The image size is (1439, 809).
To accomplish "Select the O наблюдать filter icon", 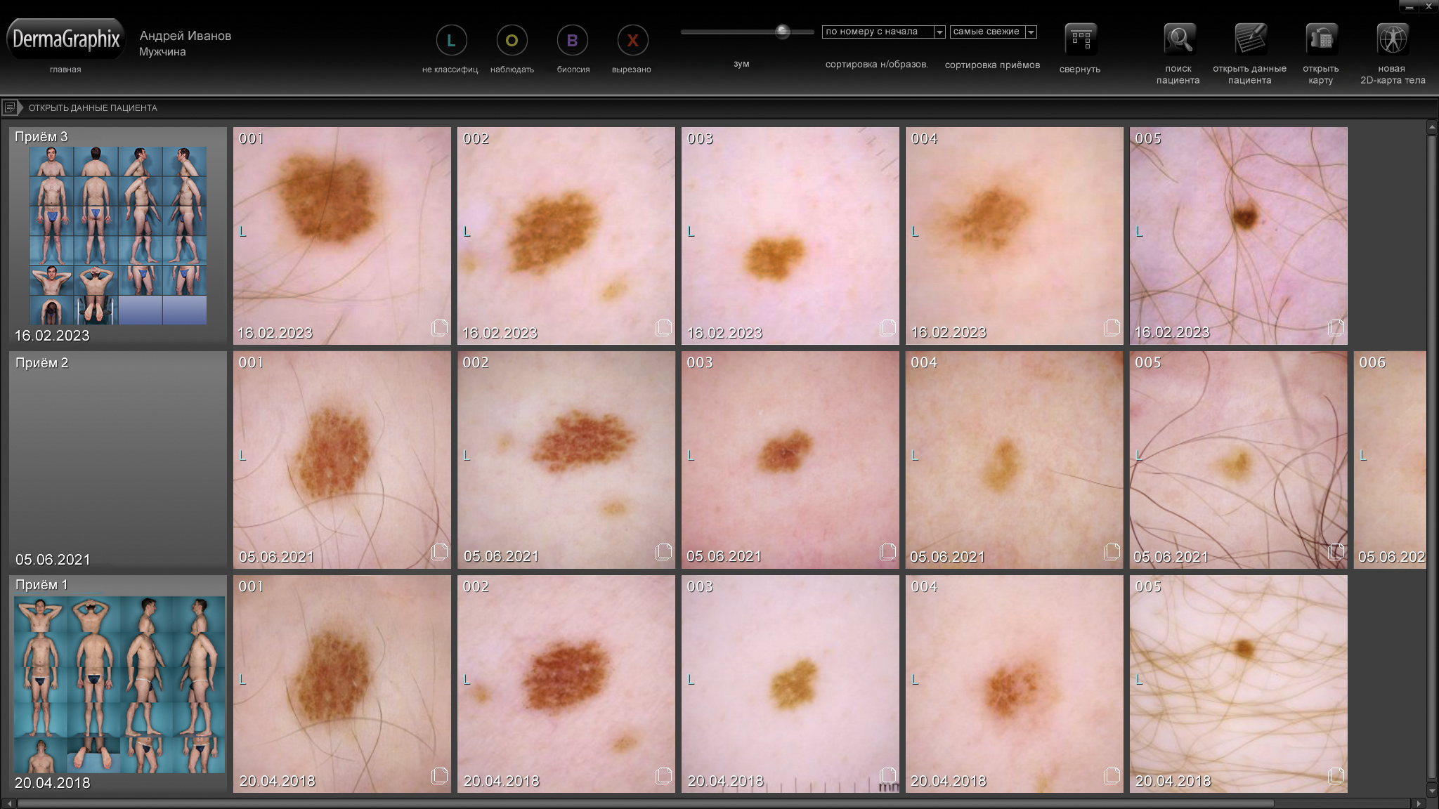I will pos(512,40).
